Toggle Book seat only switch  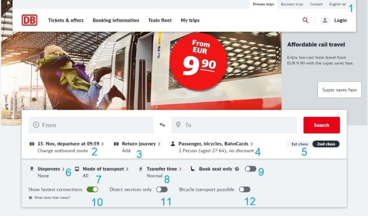point(250,169)
